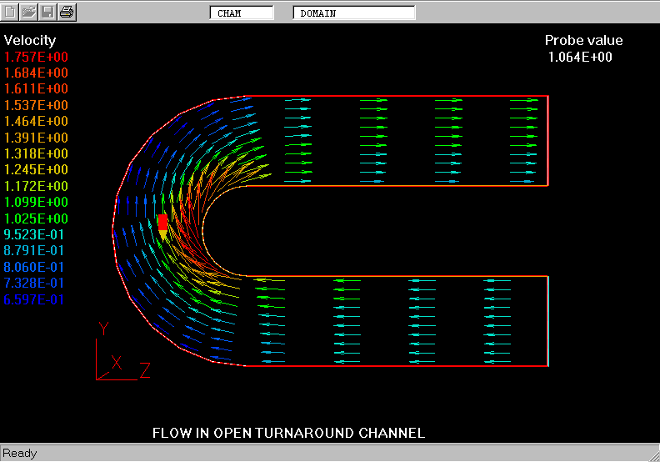The height and width of the screenshot is (462, 660).
Task: Select the Probe value label
Action: (583, 40)
